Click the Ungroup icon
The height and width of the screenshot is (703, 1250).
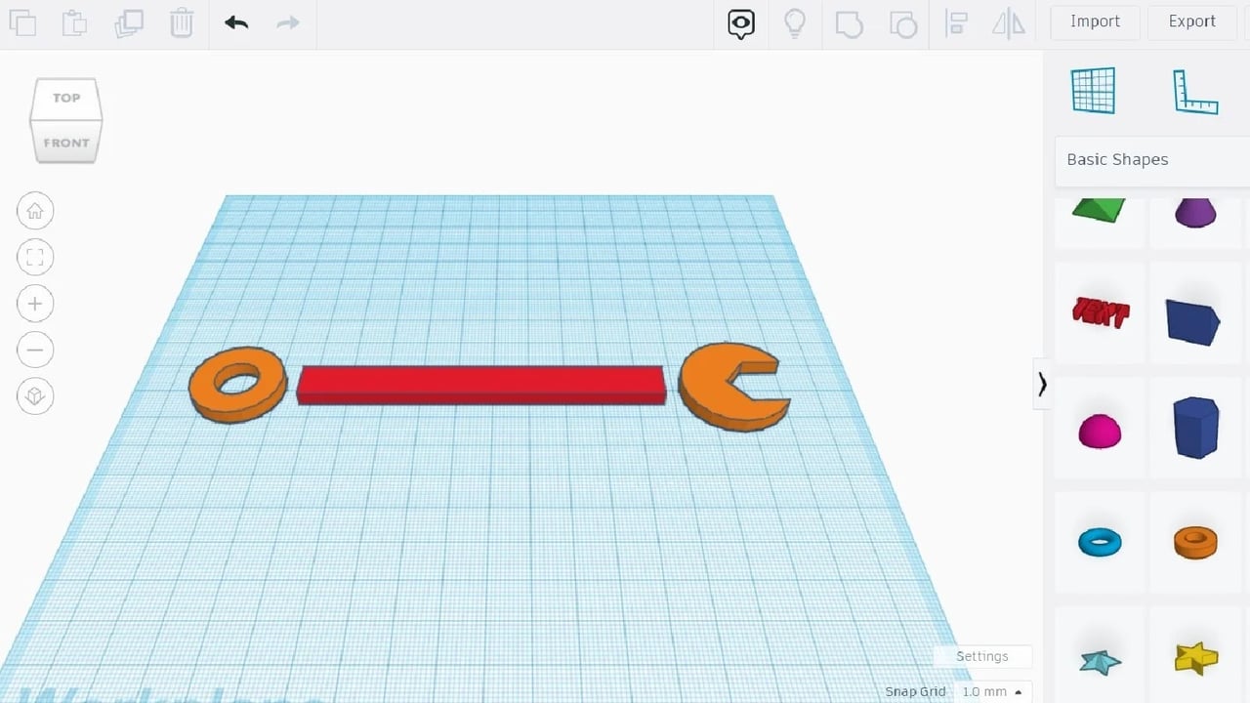901,23
